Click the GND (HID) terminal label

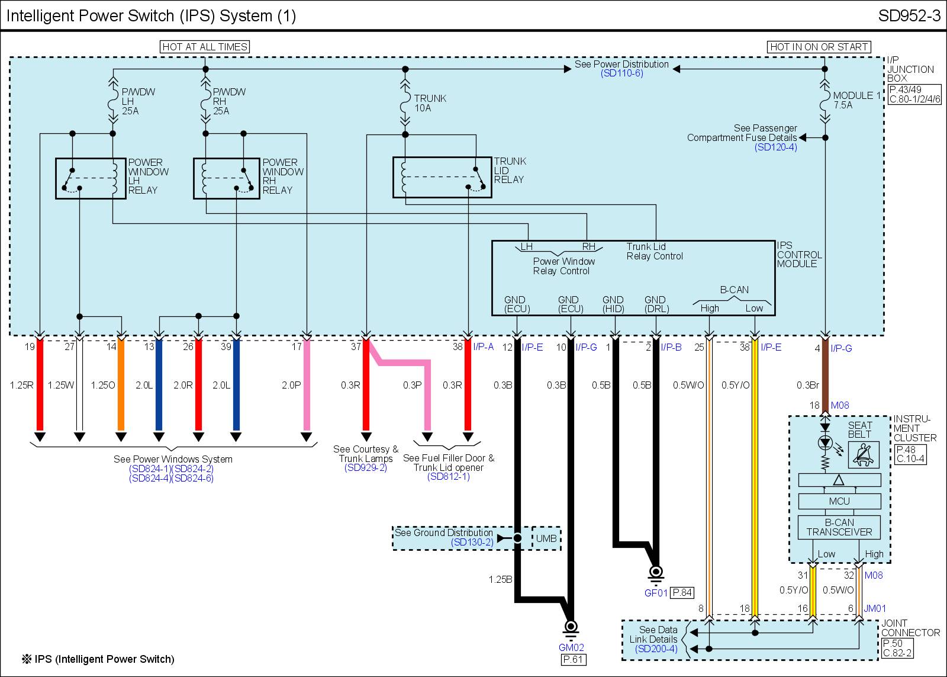[x=613, y=304]
